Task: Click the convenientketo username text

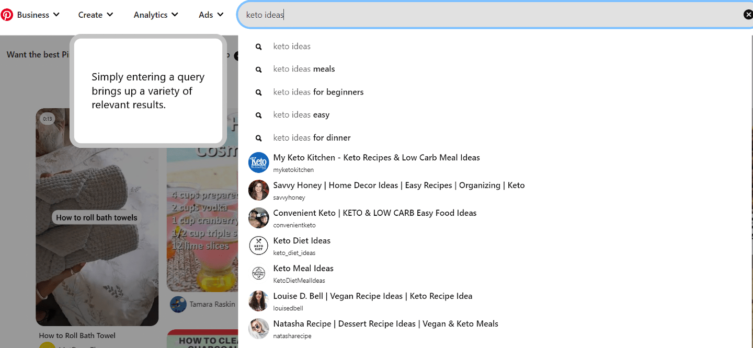Action: (x=294, y=225)
